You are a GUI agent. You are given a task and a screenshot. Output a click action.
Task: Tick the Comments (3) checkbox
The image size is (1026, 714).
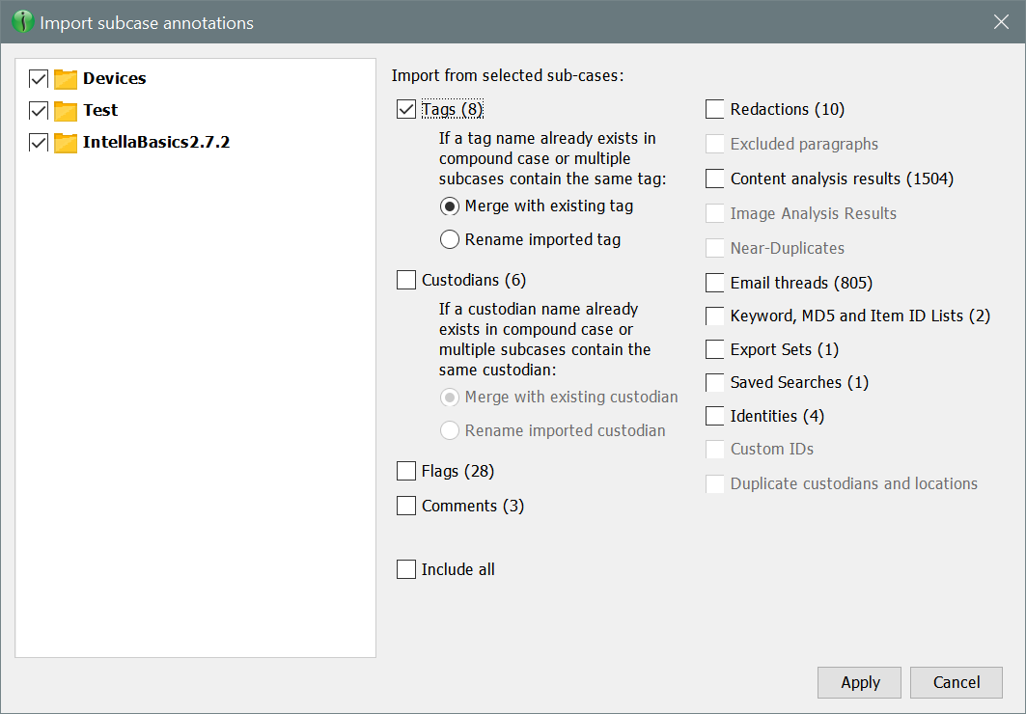tap(406, 507)
